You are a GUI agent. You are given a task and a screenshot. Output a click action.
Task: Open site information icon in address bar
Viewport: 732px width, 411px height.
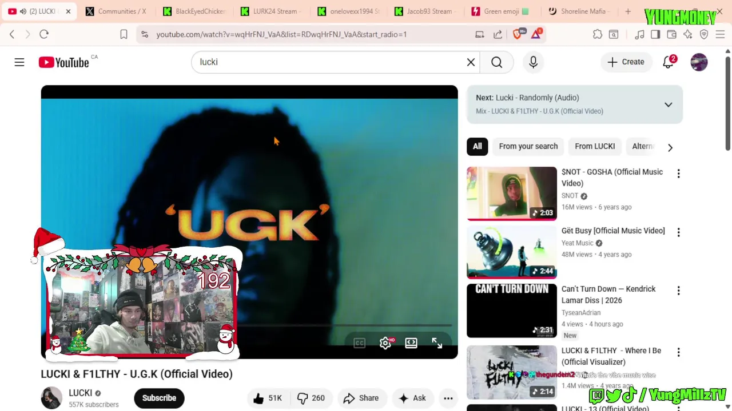click(144, 34)
